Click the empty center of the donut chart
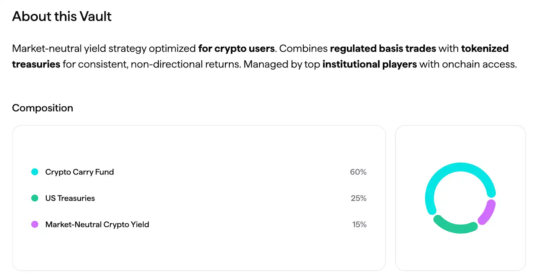 coord(460,198)
